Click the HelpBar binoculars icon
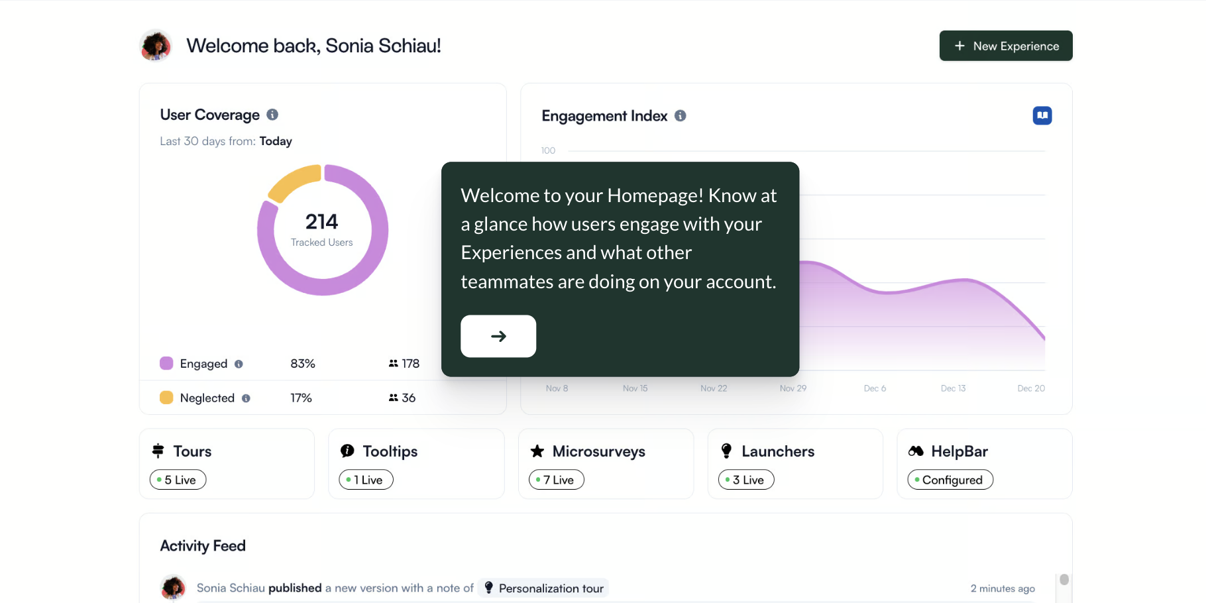Viewport: 1206px width, 603px height. tap(916, 451)
